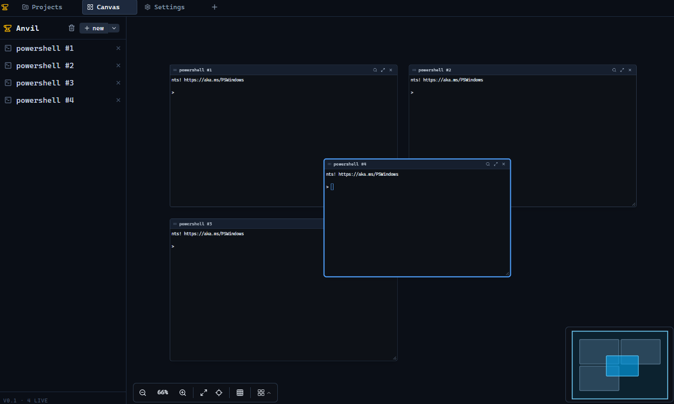
Task: Click the drag handle of powershell #1 window
Action: (x=175, y=70)
